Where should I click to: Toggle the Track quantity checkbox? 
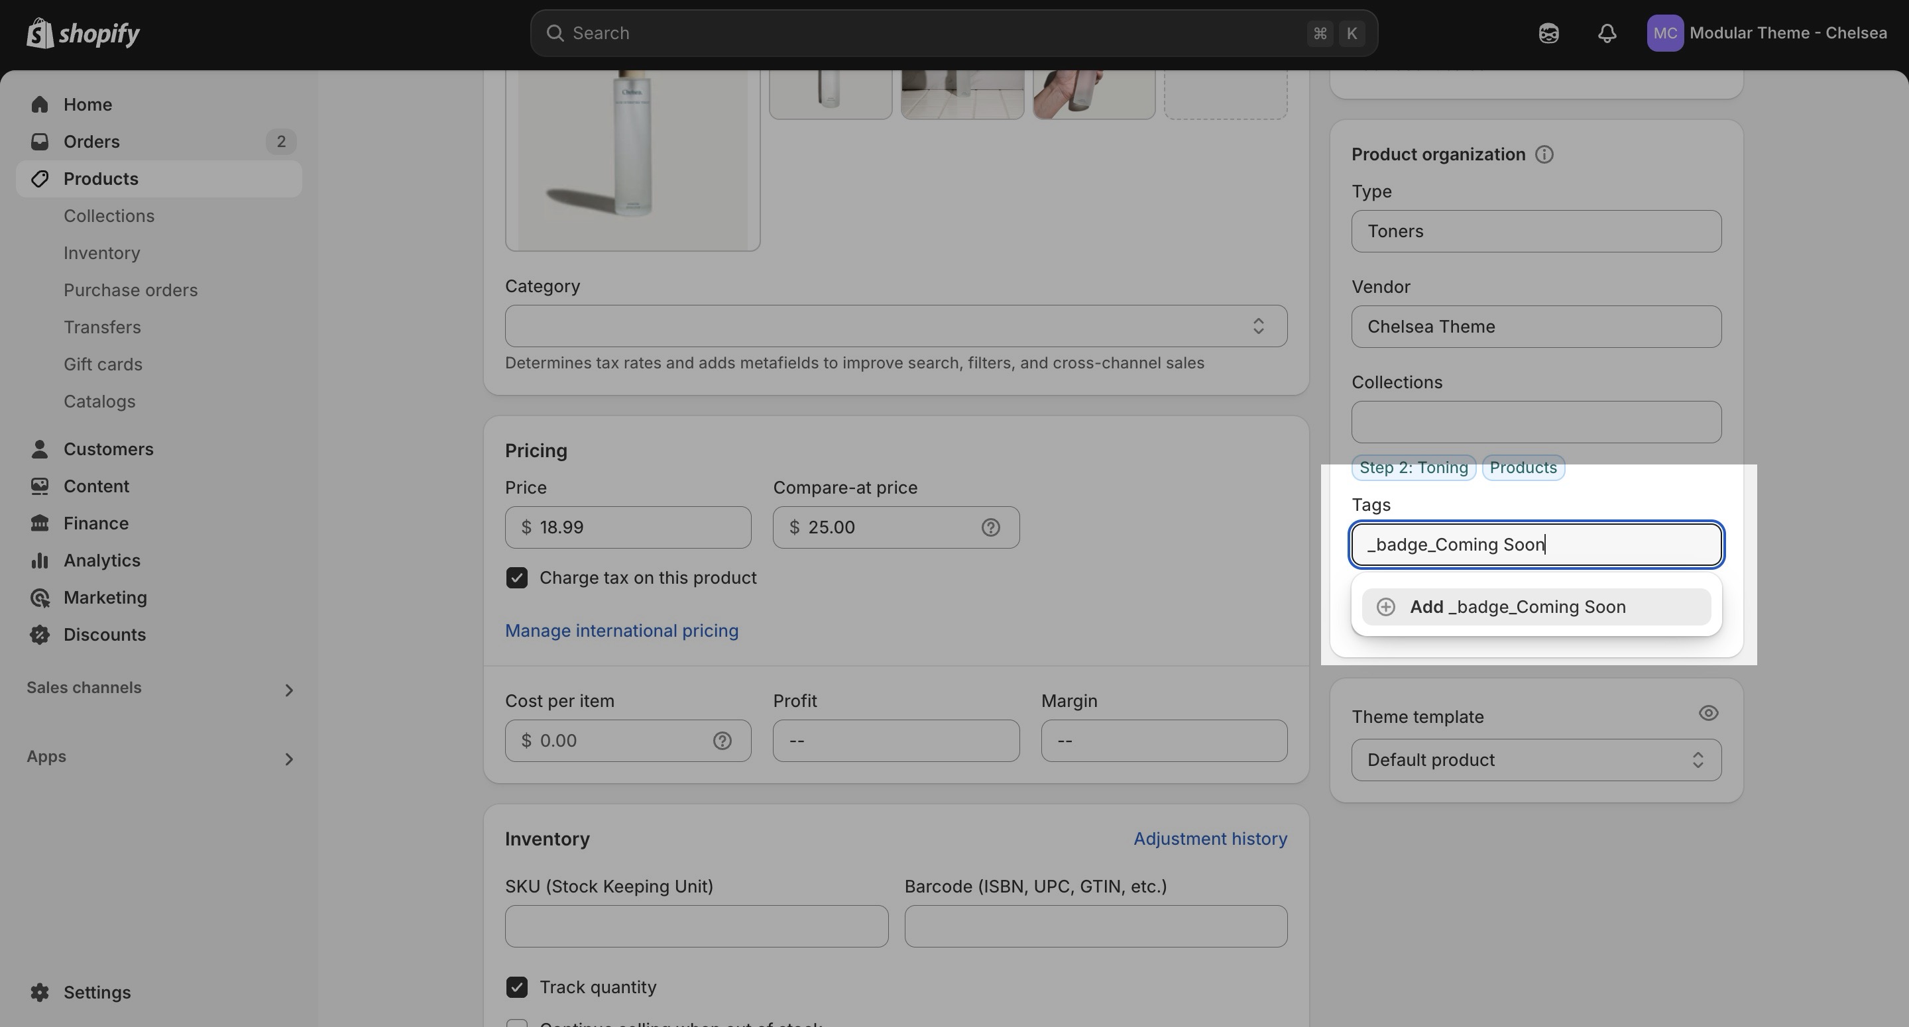coord(516,987)
